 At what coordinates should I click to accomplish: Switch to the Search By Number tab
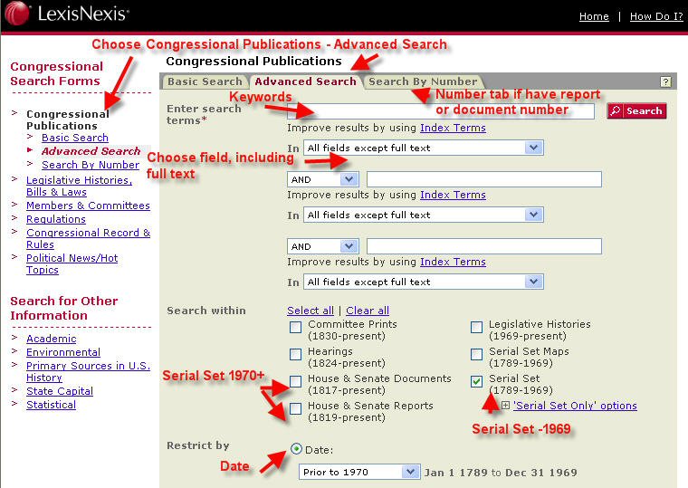(423, 81)
